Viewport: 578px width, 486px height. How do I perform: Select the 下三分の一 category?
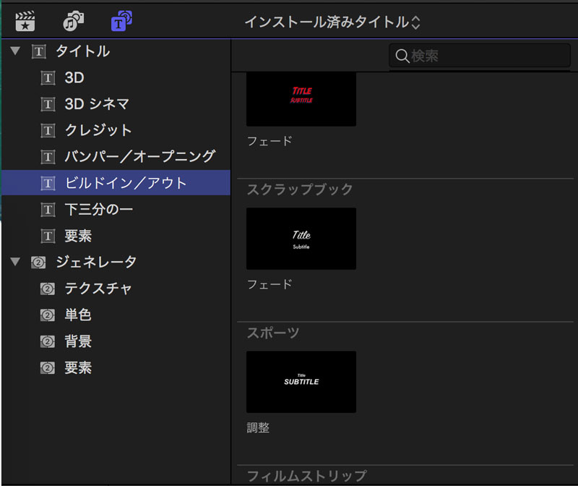pyautogui.click(x=98, y=210)
